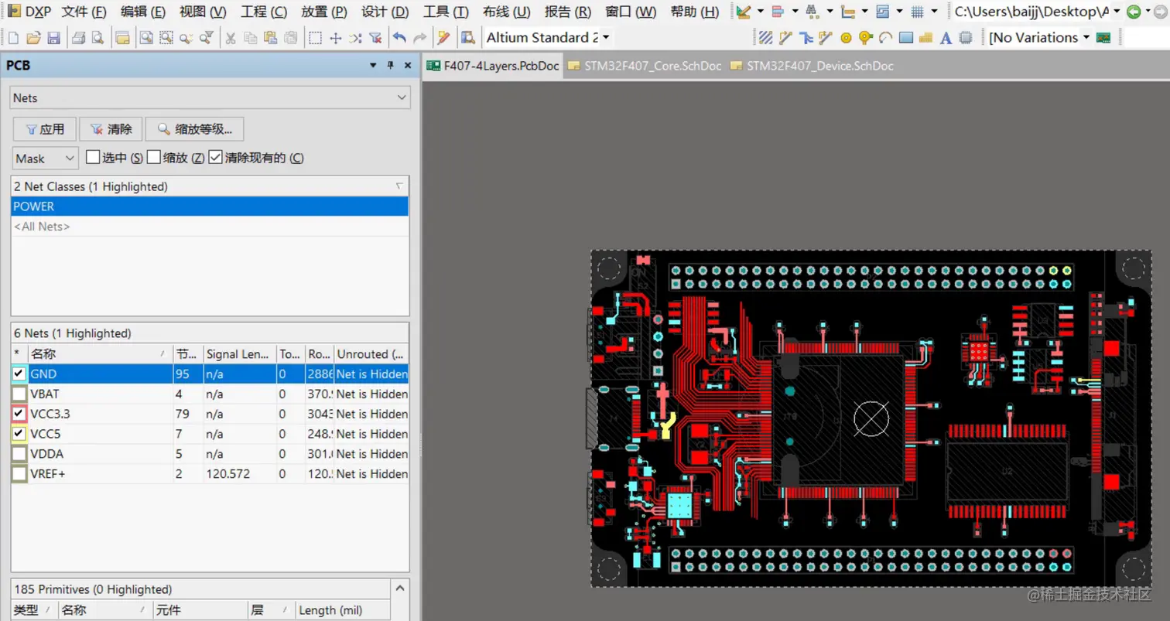The height and width of the screenshot is (621, 1170).
Task: Click the Open document folder icon
Action: 33,37
